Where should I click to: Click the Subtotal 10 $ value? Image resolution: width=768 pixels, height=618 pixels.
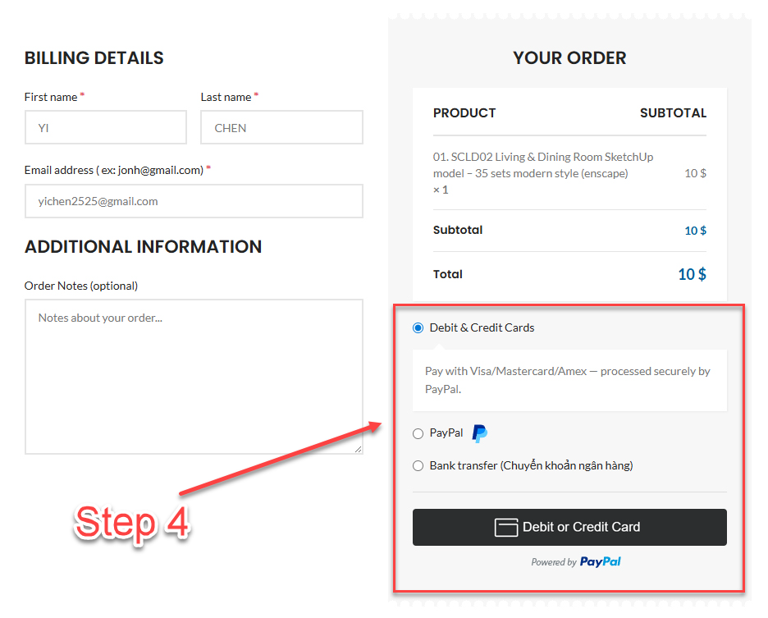coord(696,231)
